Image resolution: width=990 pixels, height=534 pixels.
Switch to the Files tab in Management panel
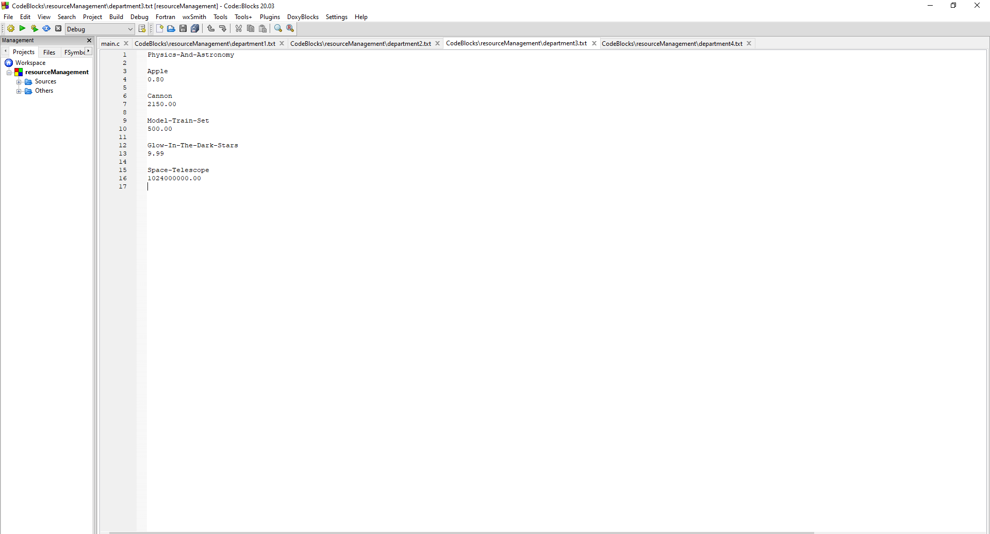(x=48, y=51)
